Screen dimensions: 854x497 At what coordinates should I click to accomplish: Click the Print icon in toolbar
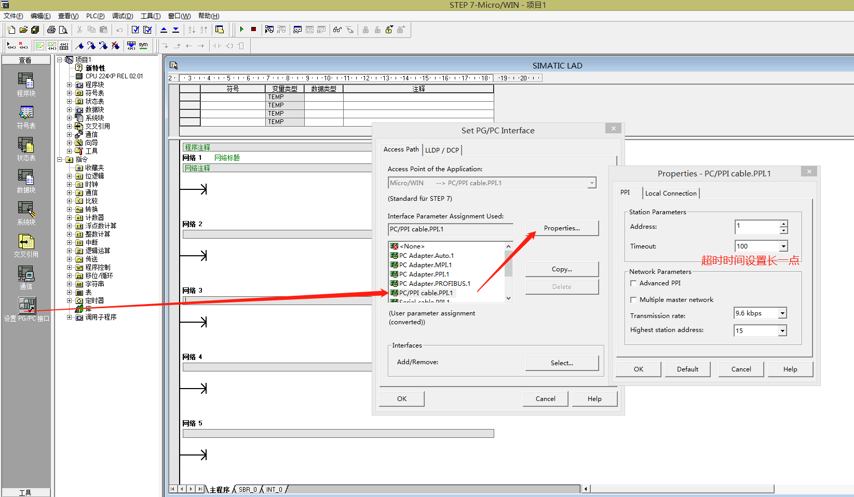pyautogui.click(x=51, y=30)
